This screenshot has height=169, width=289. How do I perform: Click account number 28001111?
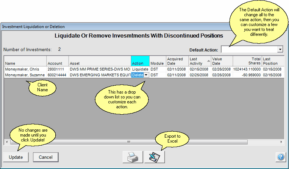(x=58, y=69)
